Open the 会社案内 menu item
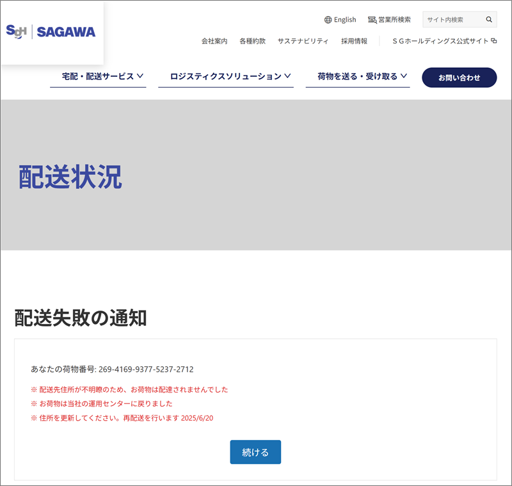 point(214,41)
